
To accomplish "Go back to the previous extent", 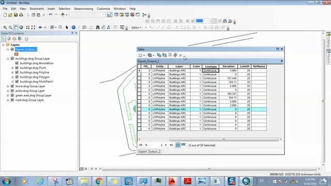I will click(x=40, y=27).
